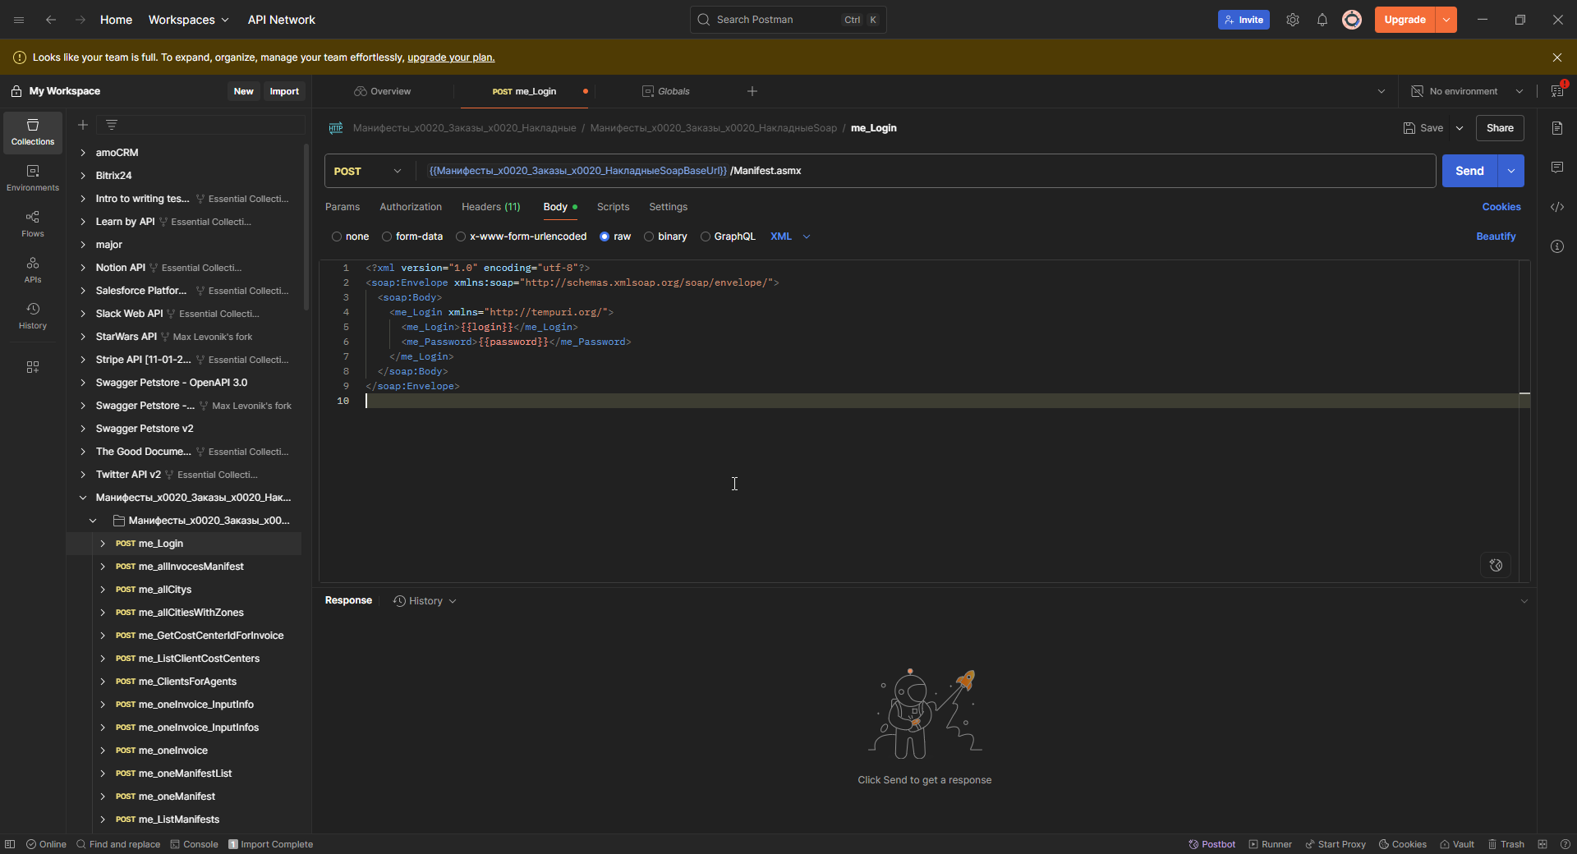The image size is (1577, 854).
Task: Open the Globals tab
Action: tap(666, 91)
